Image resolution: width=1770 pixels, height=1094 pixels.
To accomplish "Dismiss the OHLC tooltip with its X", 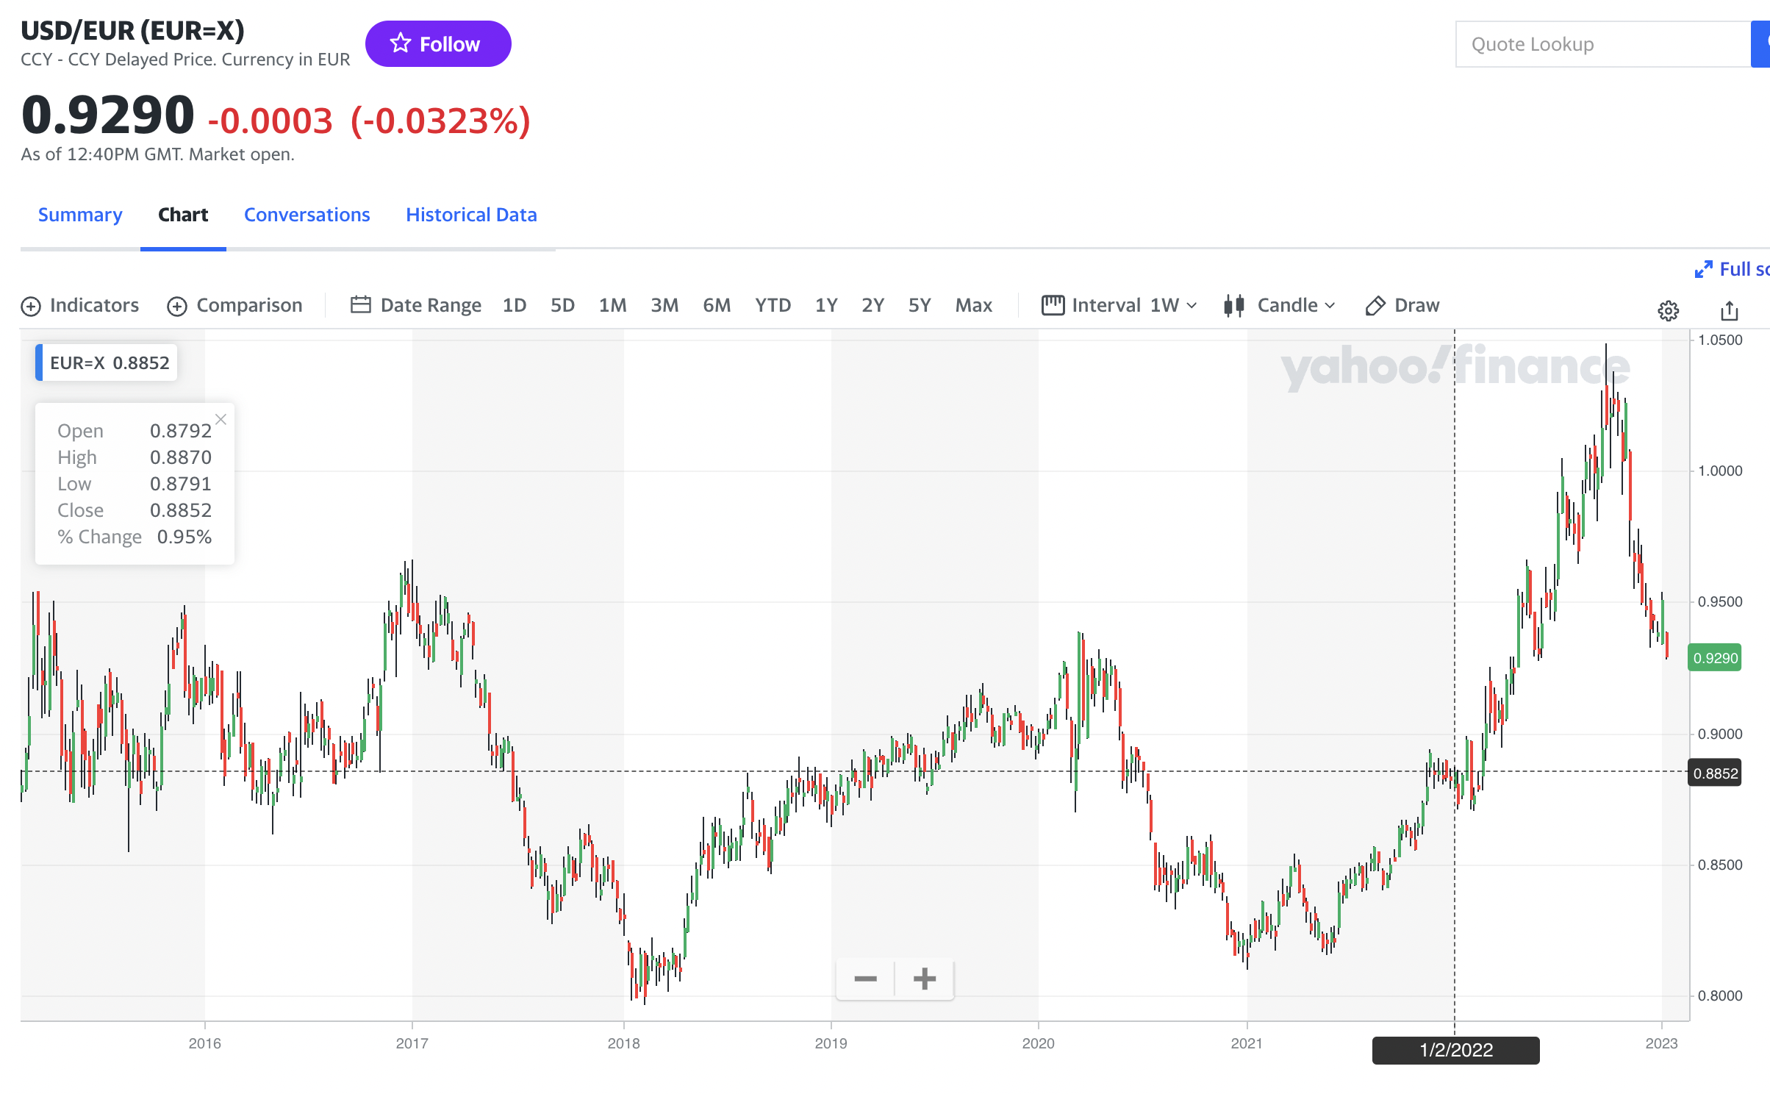I will click(221, 419).
